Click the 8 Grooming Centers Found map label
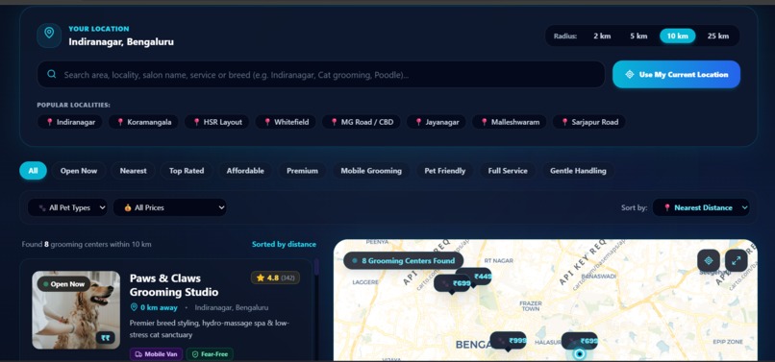Image resolution: width=775 pixels, height=362 pixels. tap(403, 261)
